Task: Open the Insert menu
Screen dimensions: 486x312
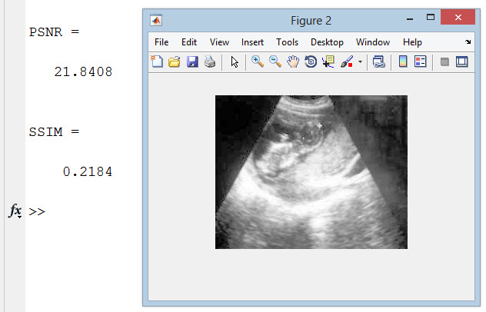Action: pyautogui.click(x=252, y=42)
